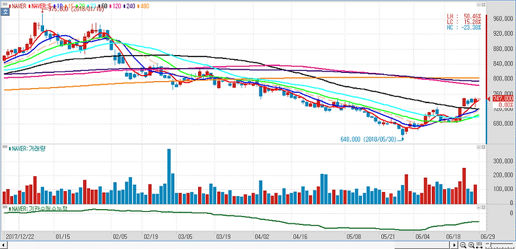Select the cyan 33-day moving average legend

pyautogui.click(x=92, y=6)
